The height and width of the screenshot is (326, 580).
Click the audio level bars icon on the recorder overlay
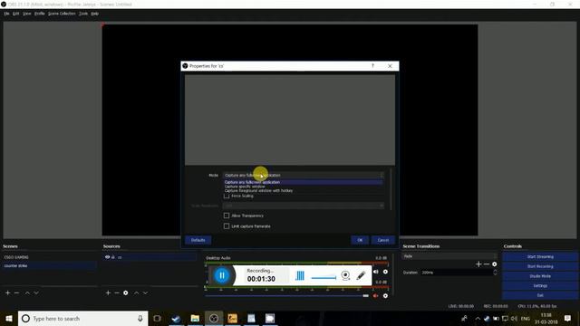point(300,275)
